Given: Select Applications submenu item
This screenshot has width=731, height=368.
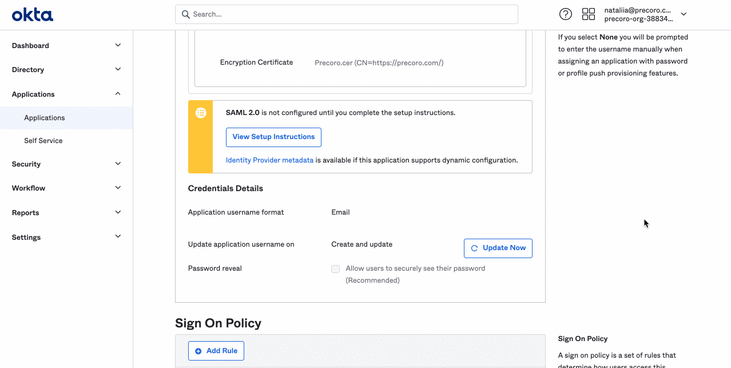Looking at the screenshot, I should (45, 118).
